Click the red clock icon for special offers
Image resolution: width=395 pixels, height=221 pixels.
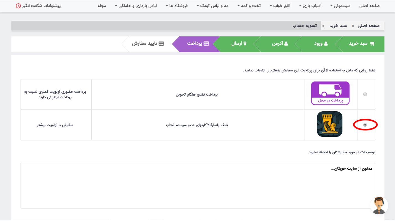click(18, 6)
